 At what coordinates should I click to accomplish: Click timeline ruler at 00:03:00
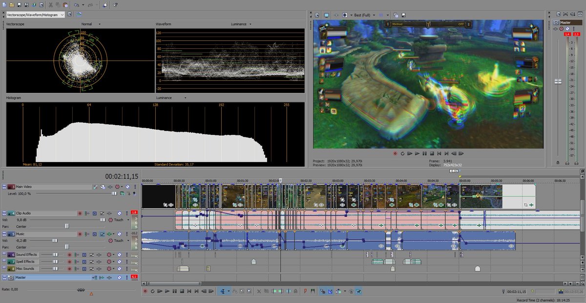[337, 180]
